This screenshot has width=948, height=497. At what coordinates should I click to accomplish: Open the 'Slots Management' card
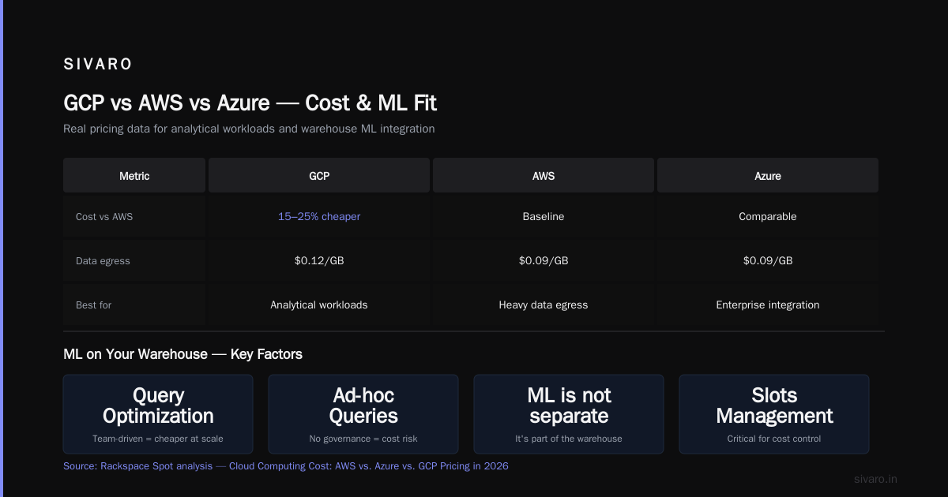click(x=774, y=414)
